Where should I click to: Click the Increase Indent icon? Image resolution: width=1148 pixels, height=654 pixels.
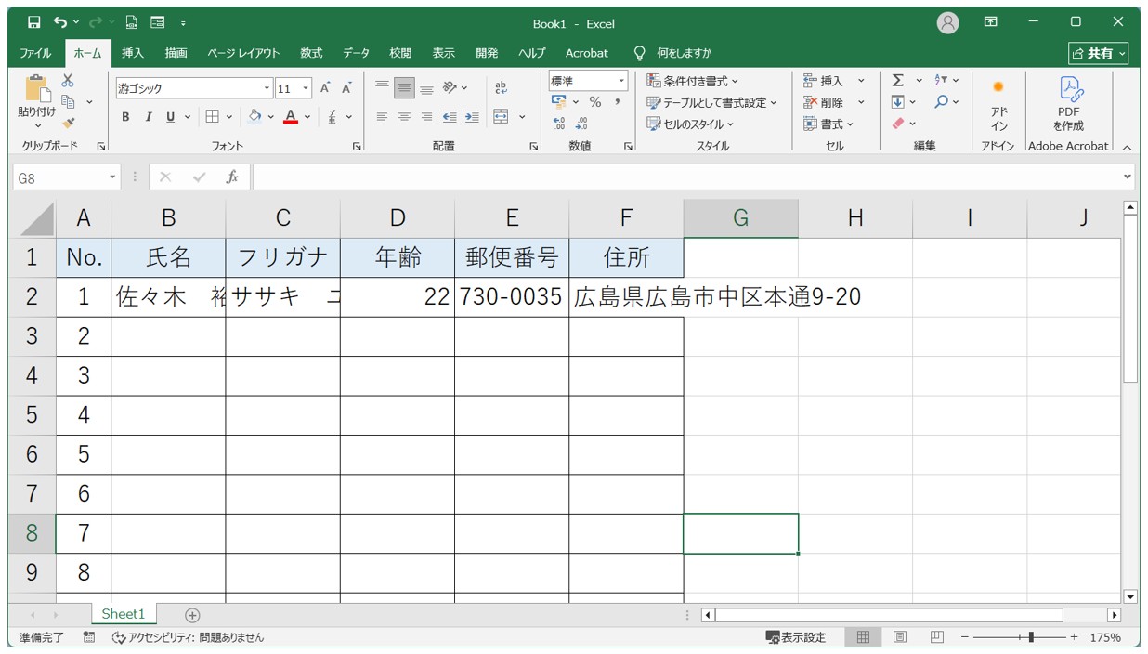[472, 117]
